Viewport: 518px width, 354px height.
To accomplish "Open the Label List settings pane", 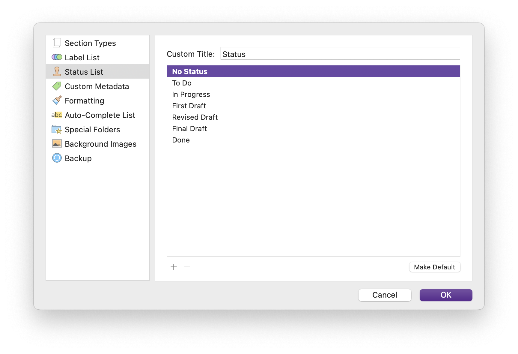I will coord(82,58).
